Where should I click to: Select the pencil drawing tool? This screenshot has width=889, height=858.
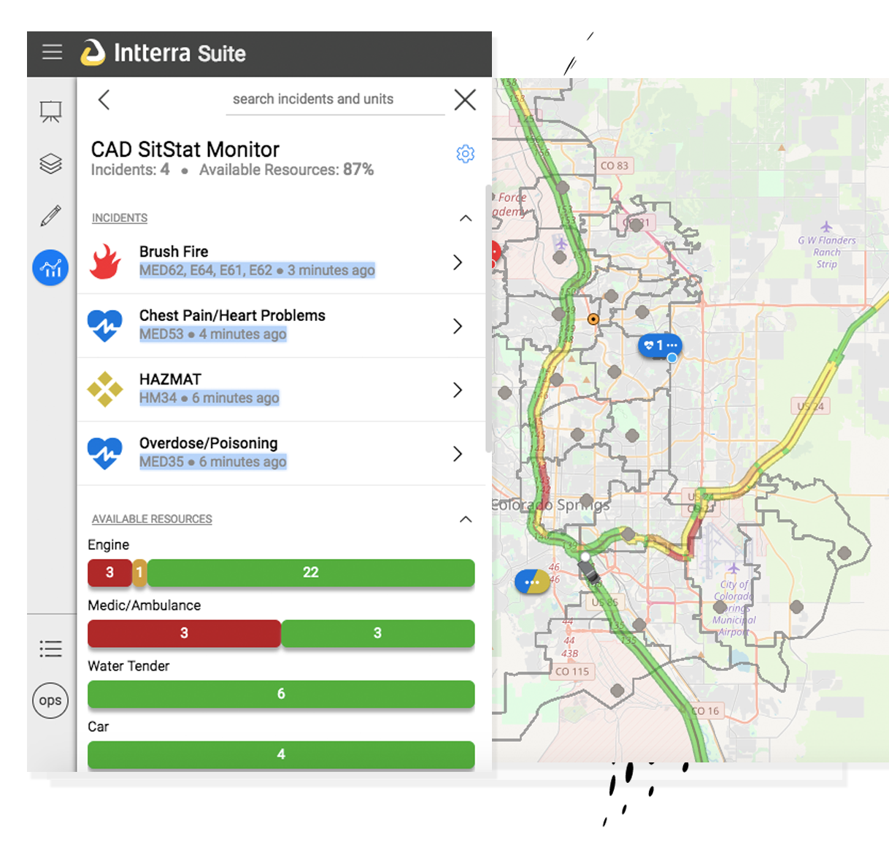pyautogui.click(x=50, y=216)
